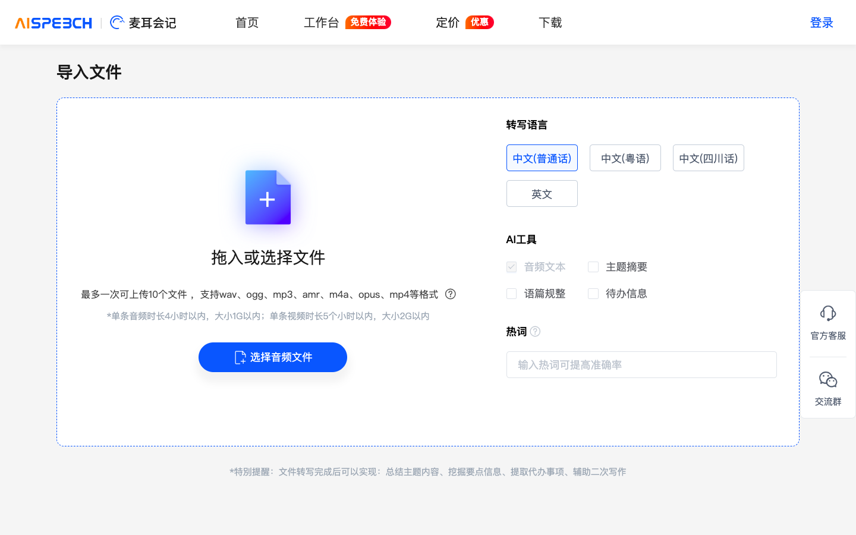Click the help icon after supported file formats
This screenshot has height=535, width=856.
451,294
